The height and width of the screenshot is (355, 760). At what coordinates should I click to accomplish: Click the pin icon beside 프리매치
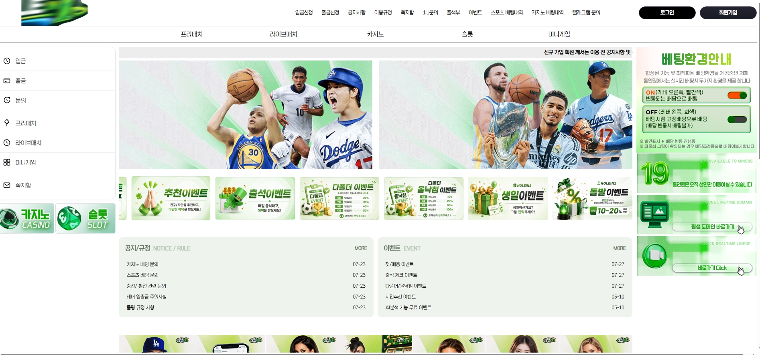tap(7, 123)
